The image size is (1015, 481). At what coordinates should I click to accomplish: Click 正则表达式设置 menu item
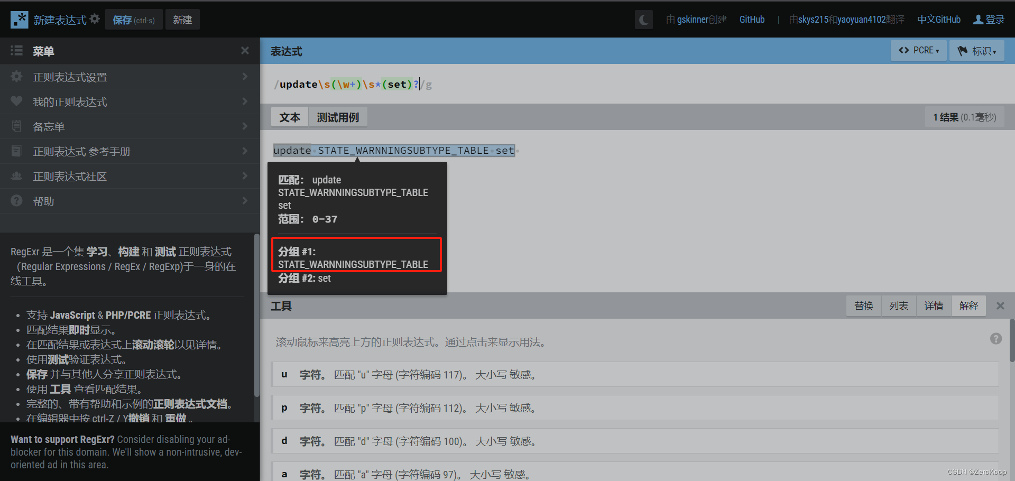(130, 77)
